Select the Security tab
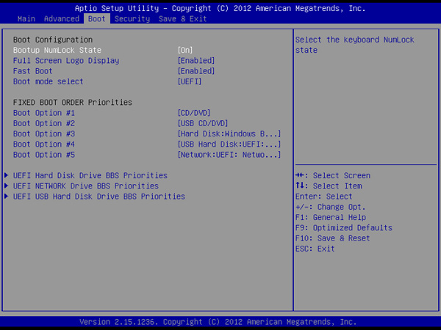Image resolution: width=441 pixels, height=330 pixels. click(132, 18)
